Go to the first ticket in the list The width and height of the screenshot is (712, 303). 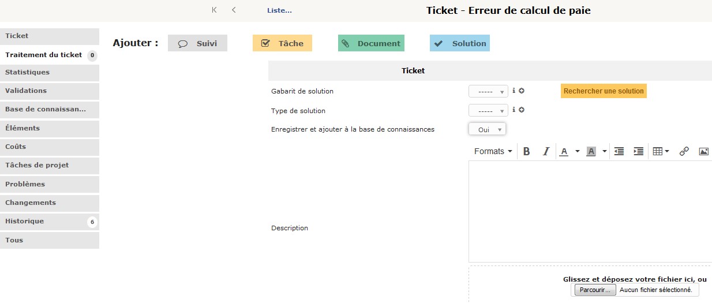click(x=215, y=10)
